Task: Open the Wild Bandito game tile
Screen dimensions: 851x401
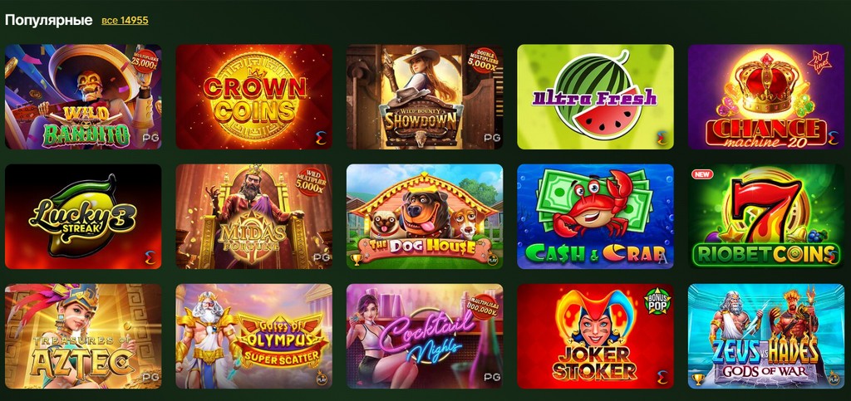Action: point(83,97)
